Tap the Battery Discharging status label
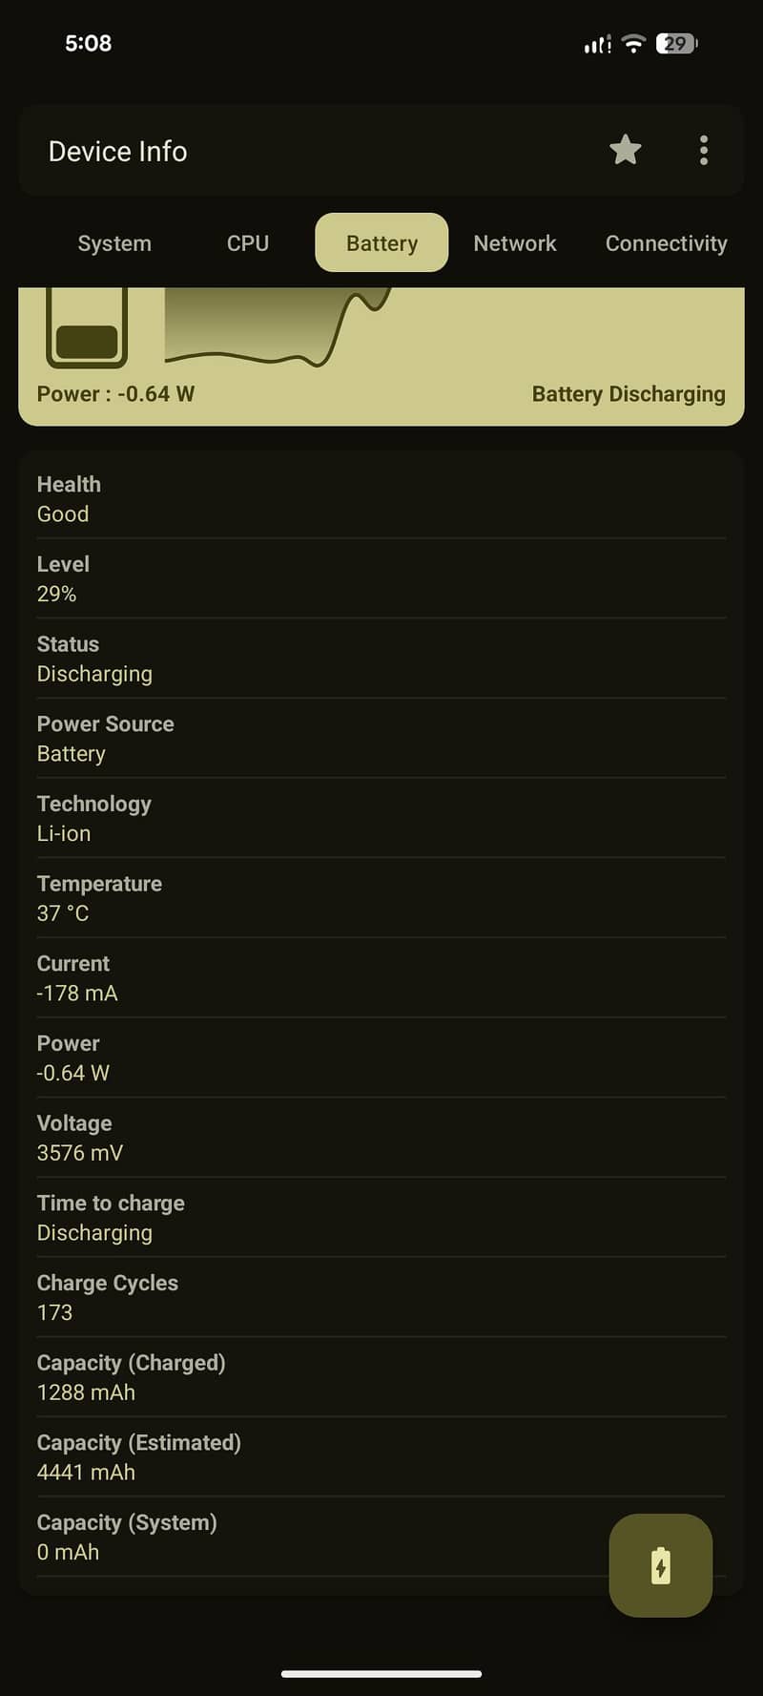763x1696 pixels. [629, 394]
